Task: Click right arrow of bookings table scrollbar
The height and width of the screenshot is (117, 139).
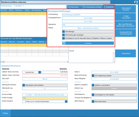Action: pos(67,62)
